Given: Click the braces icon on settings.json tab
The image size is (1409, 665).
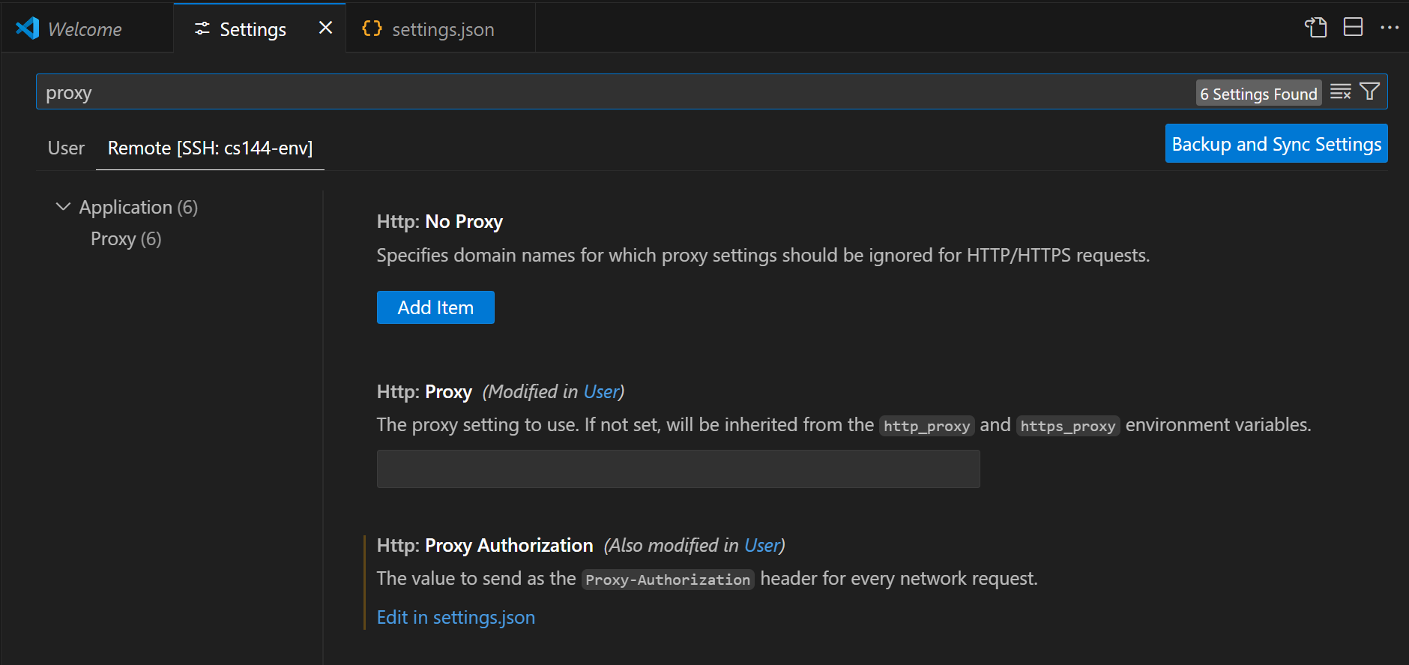Looking at the screenshot, I should click(x=372, y=28).
